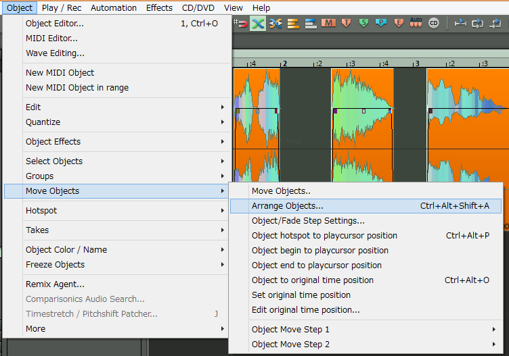Screen dimensions: 509x356
Task: Click the blue and white stacked bars icon
Action: tap(311, 24)
